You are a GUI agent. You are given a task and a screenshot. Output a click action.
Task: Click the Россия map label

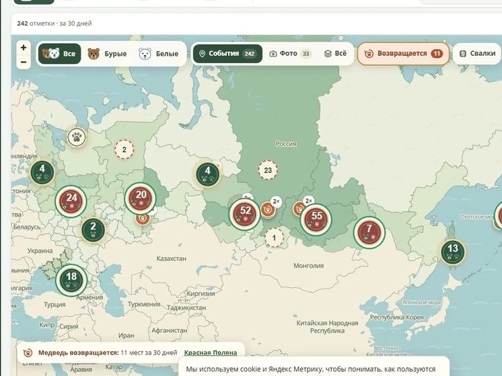(x=286, y=144)
